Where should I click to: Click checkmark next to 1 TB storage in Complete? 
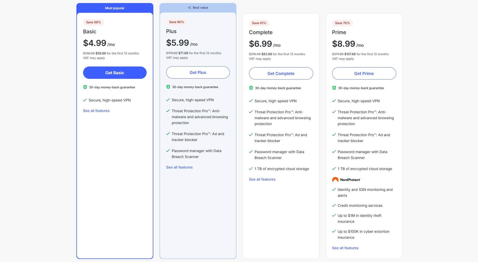[251, 169]
